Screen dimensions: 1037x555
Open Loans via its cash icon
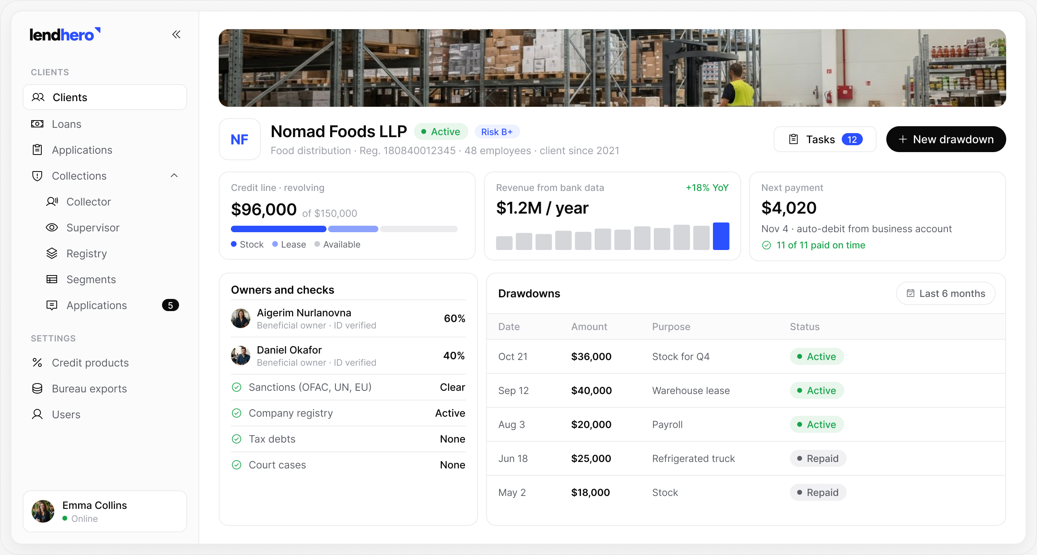37,124
